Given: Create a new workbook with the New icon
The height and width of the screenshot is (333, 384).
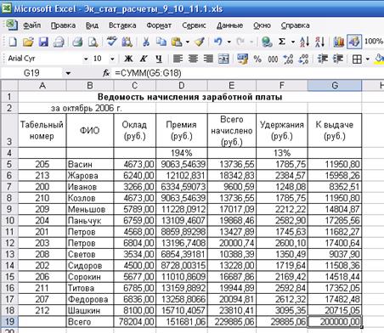Looking at the screenshot, I should [x=12, y=42].
